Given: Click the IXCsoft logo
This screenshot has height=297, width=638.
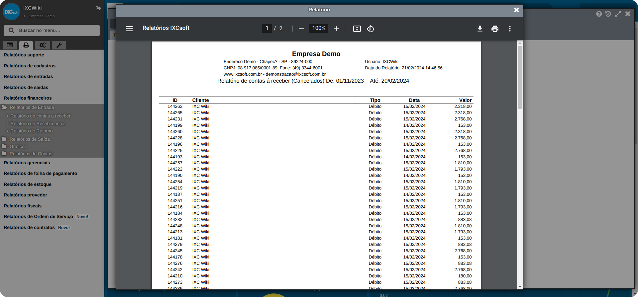Looking at the screenshot, I should tap(12, 12).
